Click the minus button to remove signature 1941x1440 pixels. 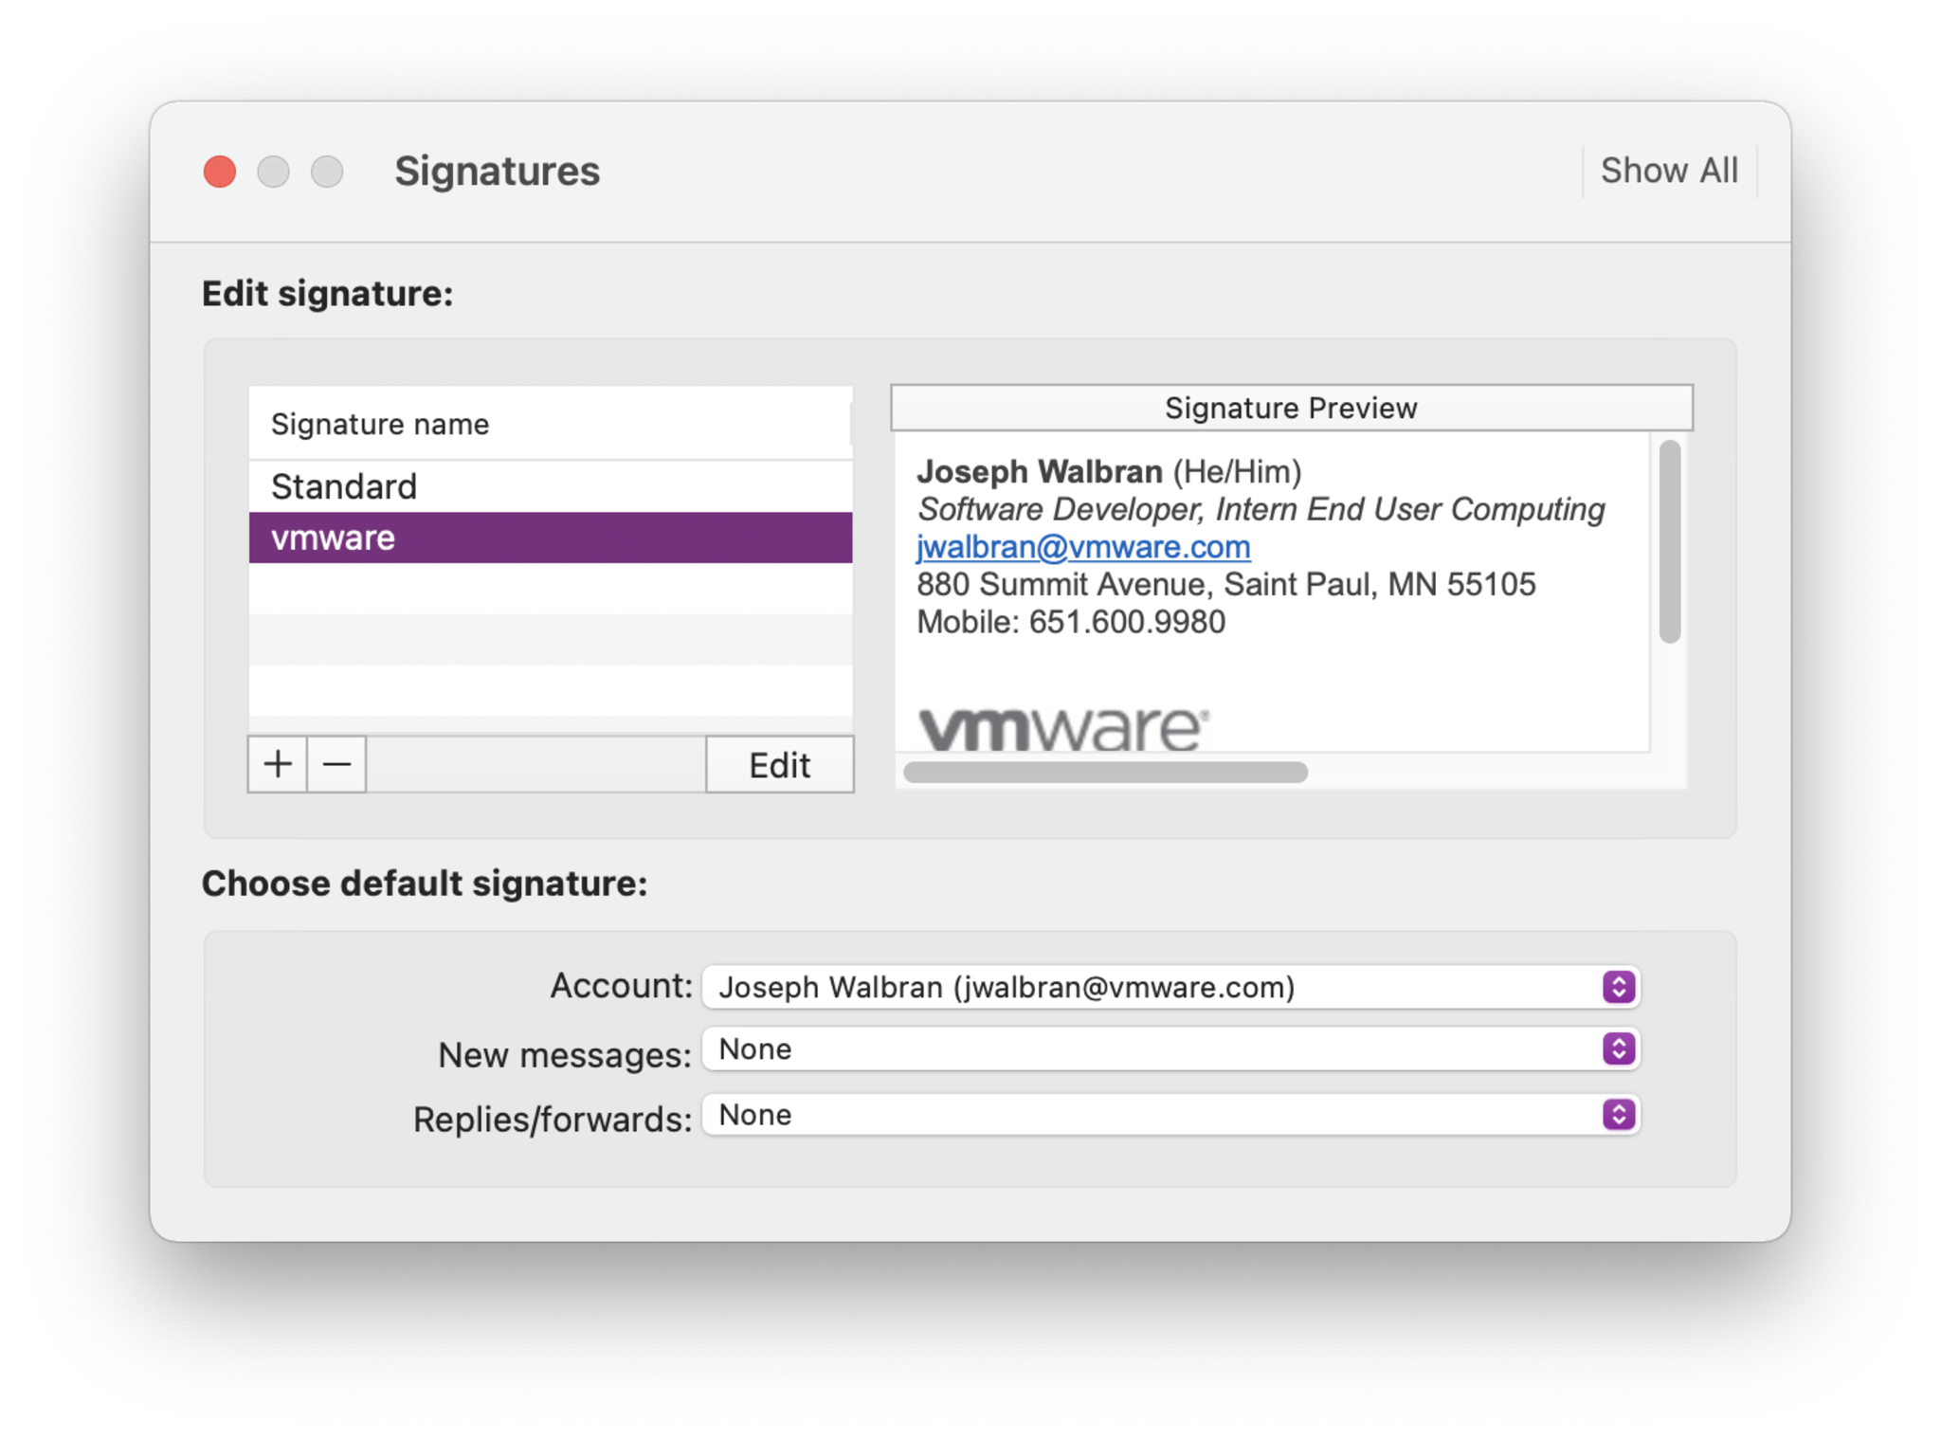pyautogui.click(x=336, y=764)
